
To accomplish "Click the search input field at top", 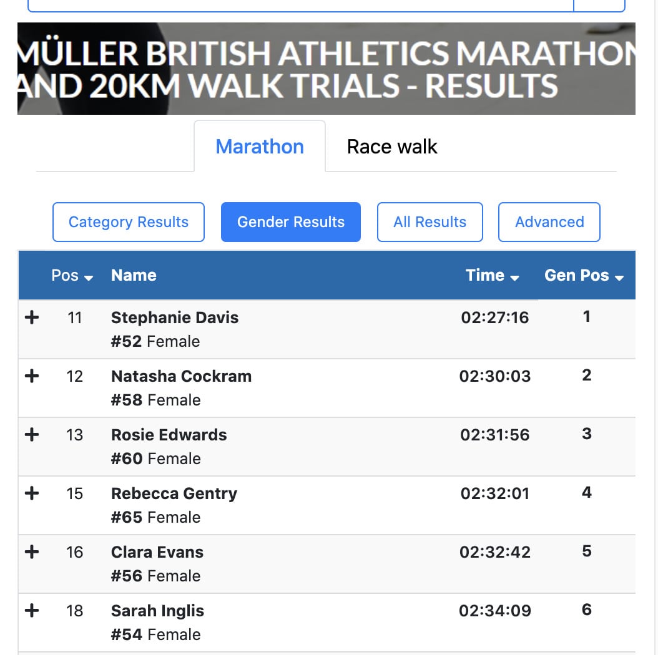I will point(300,5).
